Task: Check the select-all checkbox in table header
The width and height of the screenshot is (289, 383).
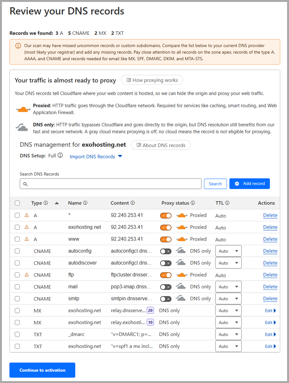Action: coord(17,203)
